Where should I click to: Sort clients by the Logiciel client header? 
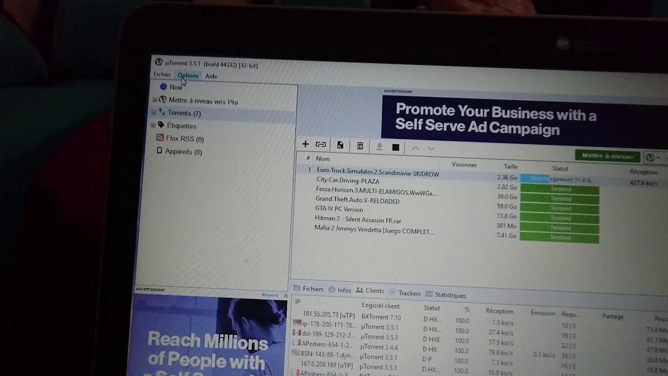(381, 305)
